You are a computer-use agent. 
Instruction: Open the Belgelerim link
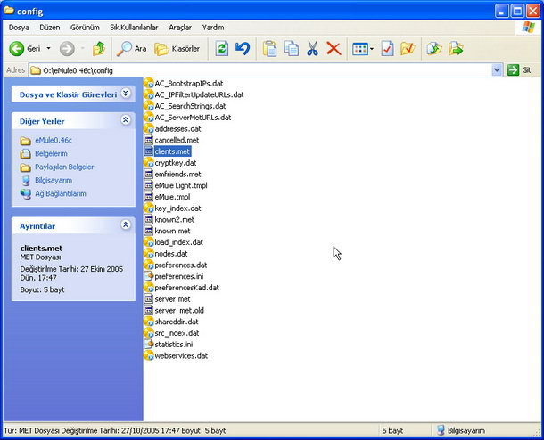[51, 153]
